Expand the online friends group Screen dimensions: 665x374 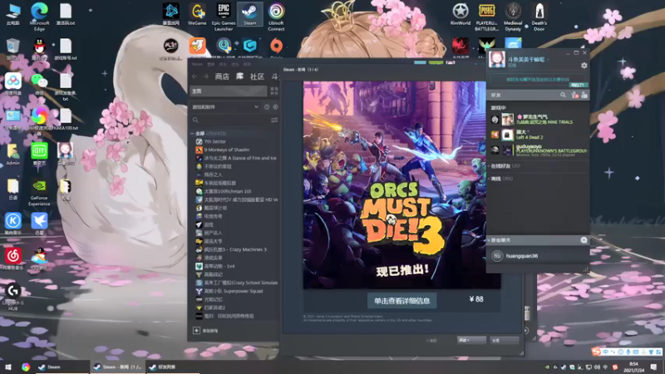click(505, 165)
